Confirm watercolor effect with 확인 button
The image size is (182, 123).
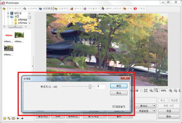pyautogui.click(x=119, y=86)
